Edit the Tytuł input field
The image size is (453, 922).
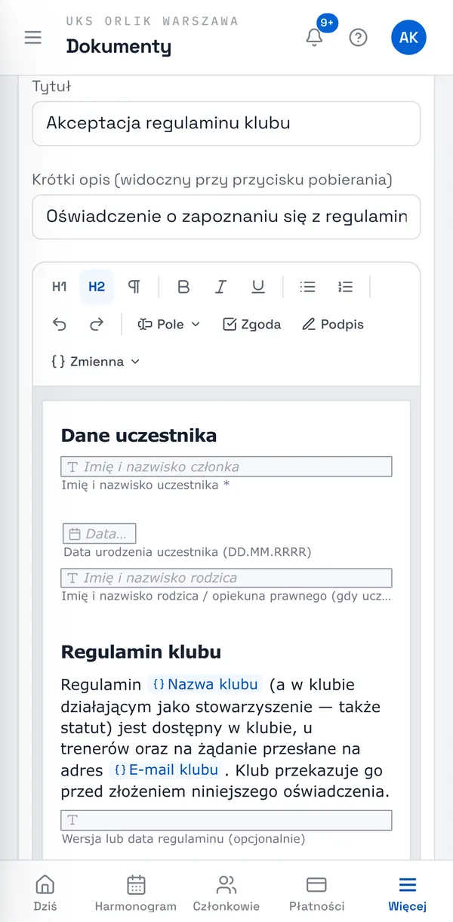[226, 123]
